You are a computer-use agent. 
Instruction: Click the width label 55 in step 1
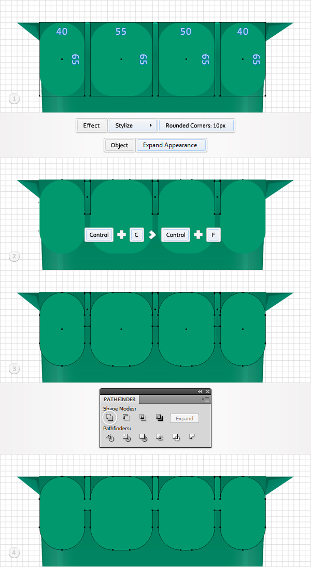(x=121, y=32)
